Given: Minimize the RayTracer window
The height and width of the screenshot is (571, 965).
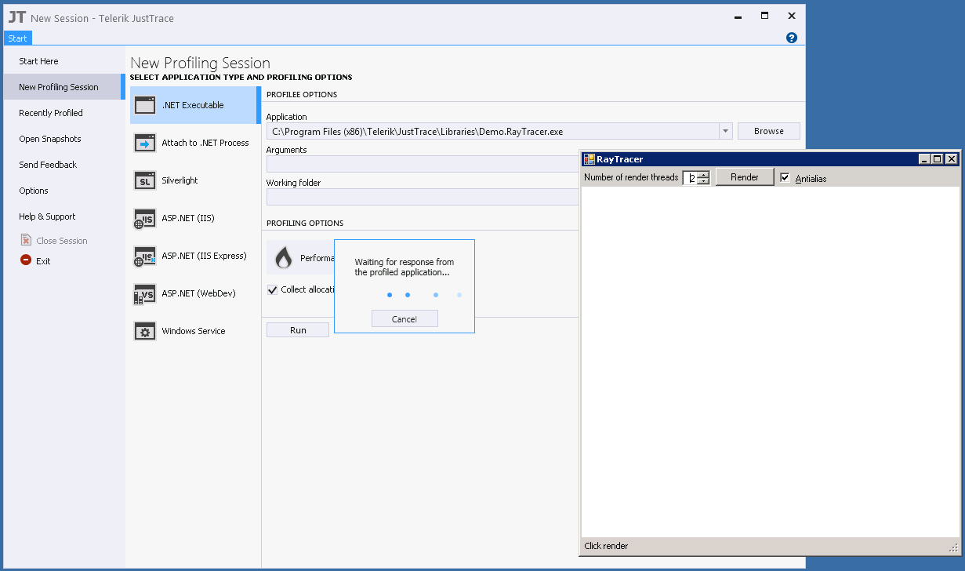Looking at the screenshot, I should [924, 159].
